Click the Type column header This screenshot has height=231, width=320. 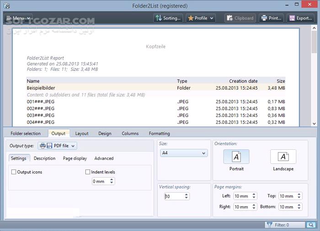(182, 81)
